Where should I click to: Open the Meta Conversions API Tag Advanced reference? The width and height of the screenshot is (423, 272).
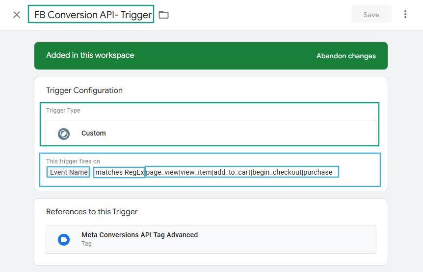pos(211,239)
